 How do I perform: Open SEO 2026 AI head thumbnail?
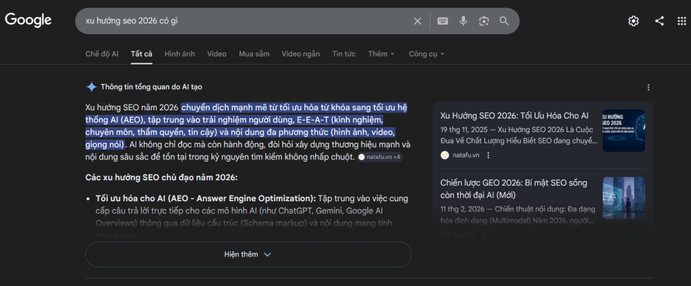[x=624, y=131]
